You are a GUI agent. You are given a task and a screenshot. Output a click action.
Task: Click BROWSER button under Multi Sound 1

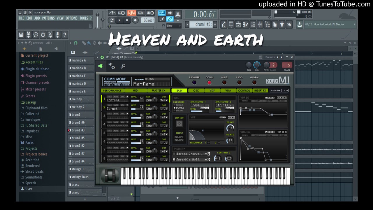pyautogui.click(x=205, y=108)
